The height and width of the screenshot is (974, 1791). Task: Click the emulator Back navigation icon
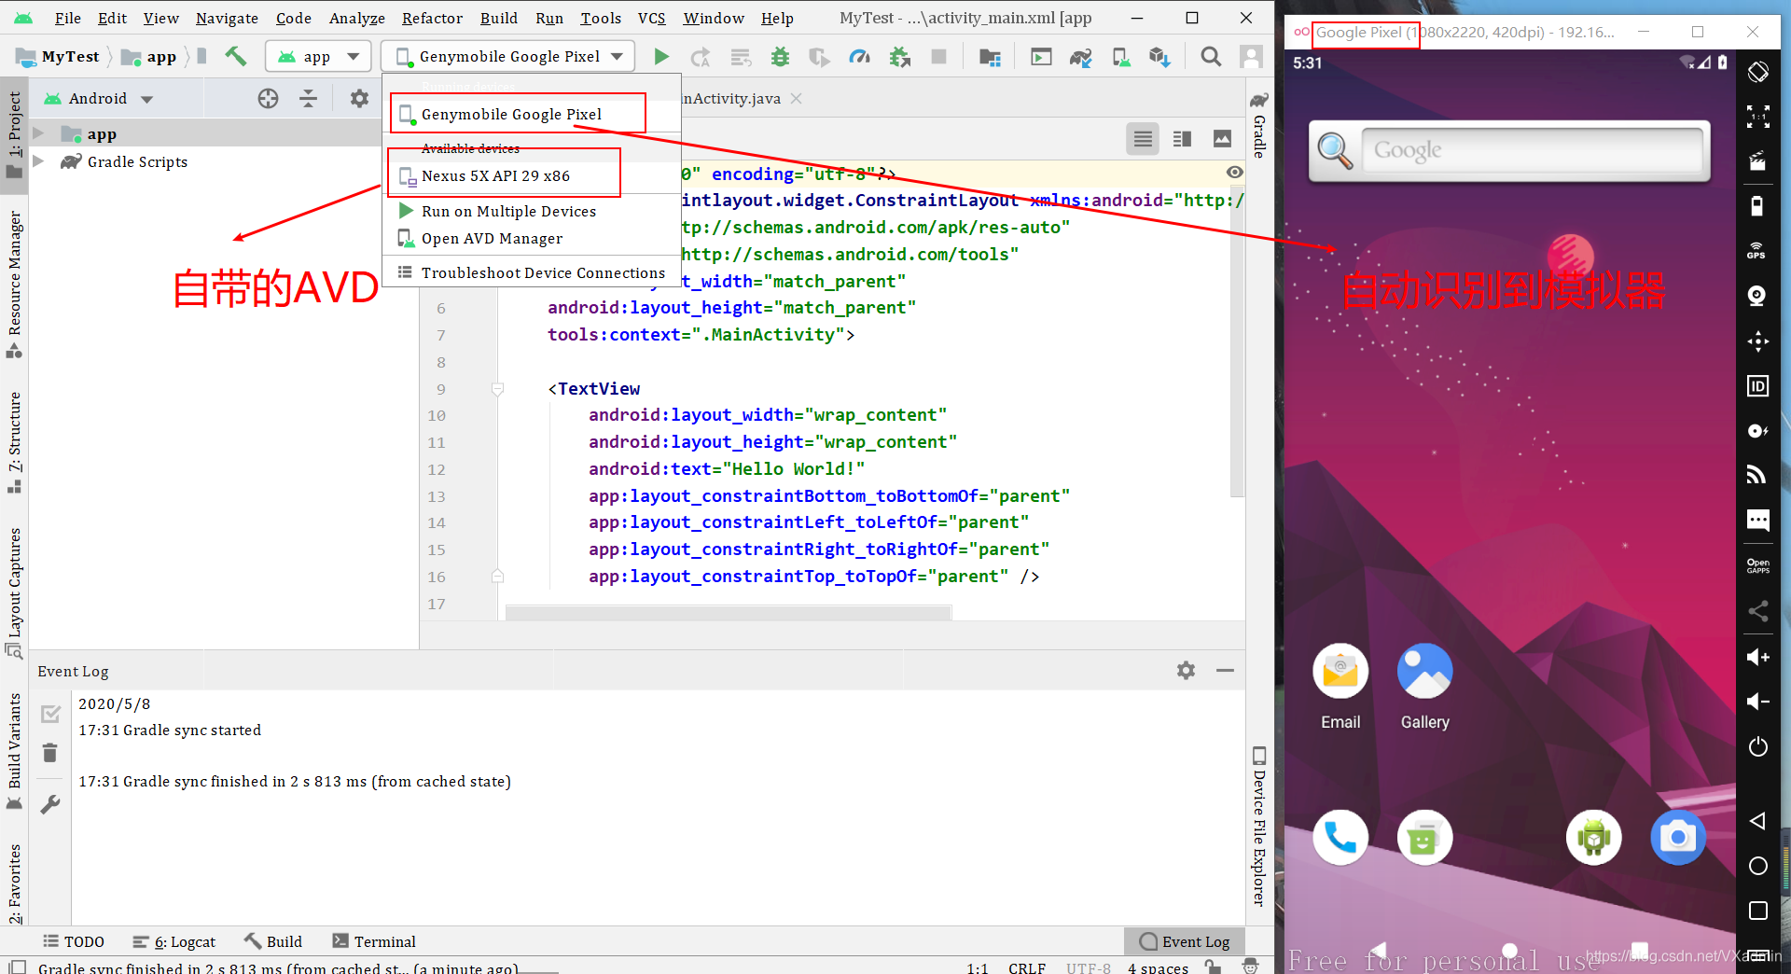coord(1757,821)
